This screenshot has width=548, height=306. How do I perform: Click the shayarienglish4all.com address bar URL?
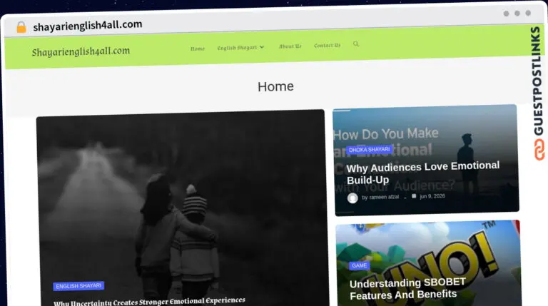click(88, 26)
